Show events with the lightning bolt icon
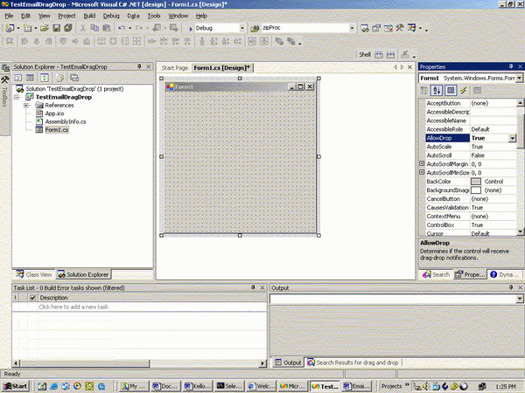The height and width of the screenshot is (393, 525). coord(464,90)
